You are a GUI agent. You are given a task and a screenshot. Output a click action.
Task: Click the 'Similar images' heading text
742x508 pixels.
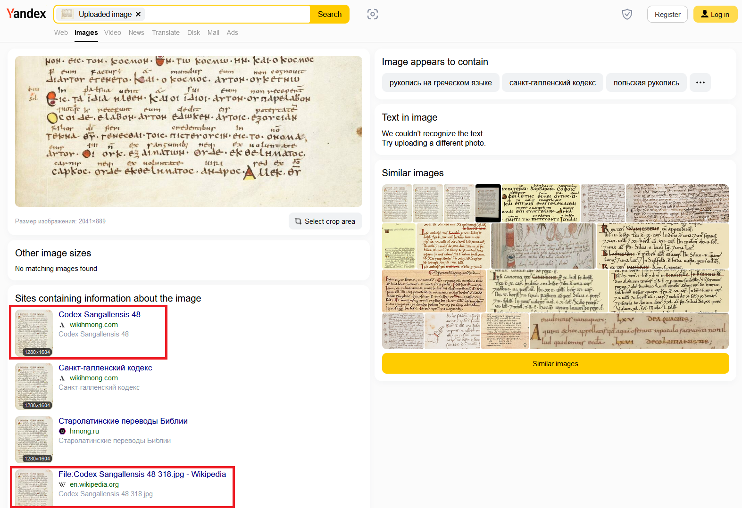coord(413,173)
